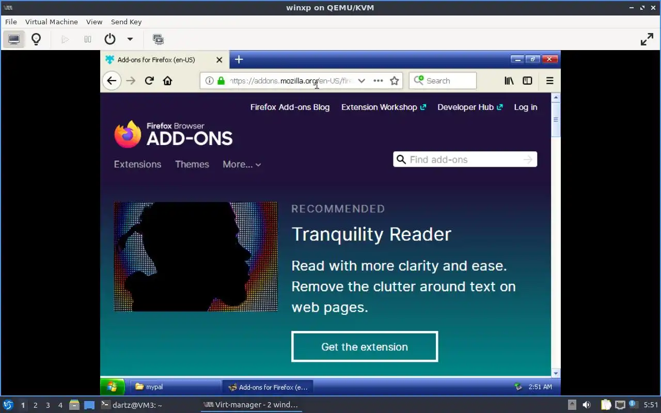Viewport: 661px width, 413px height.
Task: Submit add-on search with arrow
Action: point(527,160)
